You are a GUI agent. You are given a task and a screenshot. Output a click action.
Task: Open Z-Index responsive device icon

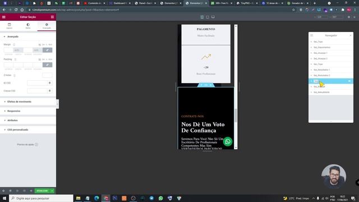pyautogui.click(x=14, y=75)
